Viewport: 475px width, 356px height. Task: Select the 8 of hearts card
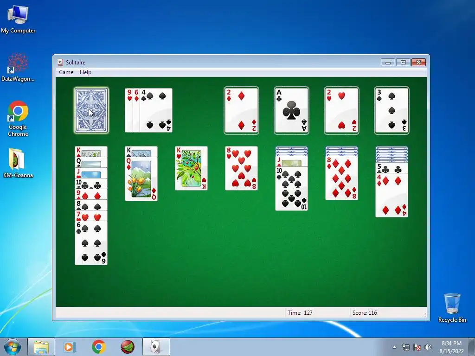241,168
